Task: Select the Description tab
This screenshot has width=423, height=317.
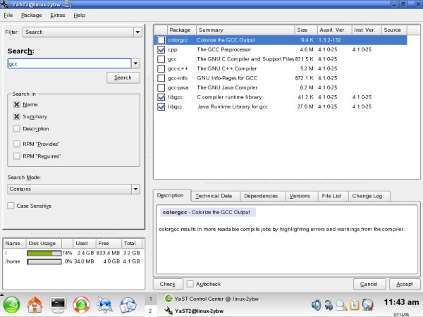Action: (170, 195)
